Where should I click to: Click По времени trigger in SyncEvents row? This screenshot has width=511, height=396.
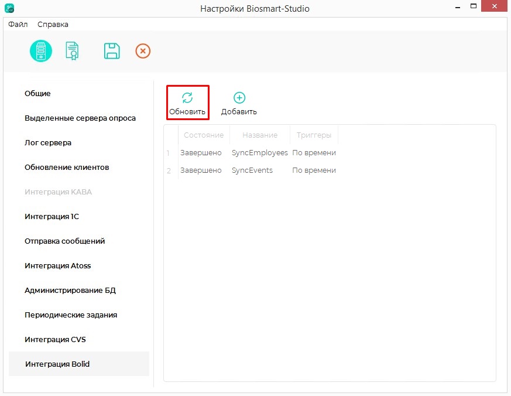coord(314,170)
